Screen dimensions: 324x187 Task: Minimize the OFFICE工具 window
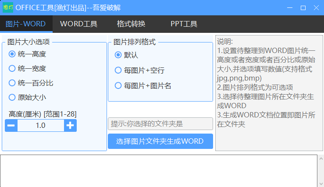click(x=290, y=7)
